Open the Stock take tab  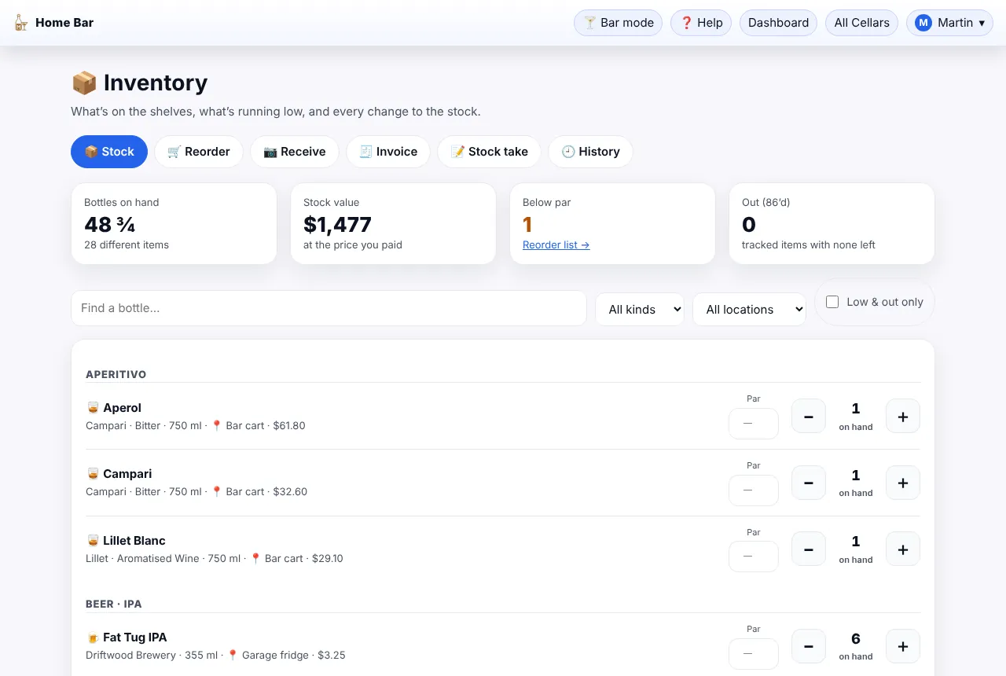pyautogui.click(x=489, y=152)
